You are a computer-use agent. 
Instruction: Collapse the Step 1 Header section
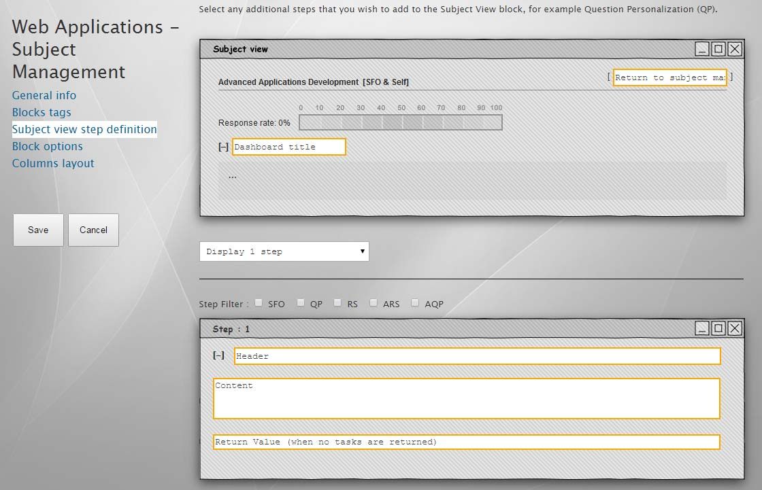pos(218,355)
